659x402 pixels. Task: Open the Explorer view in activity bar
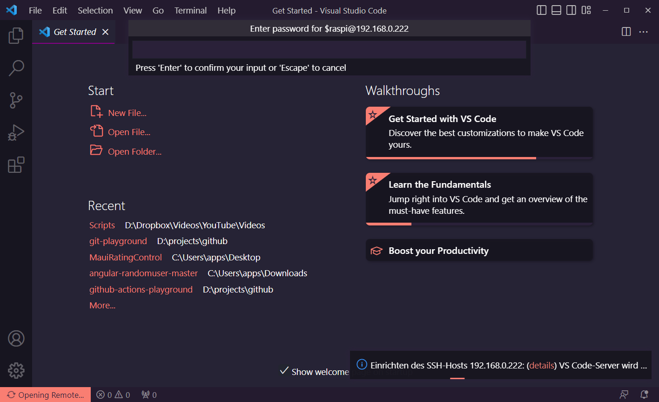pos(16,35)
